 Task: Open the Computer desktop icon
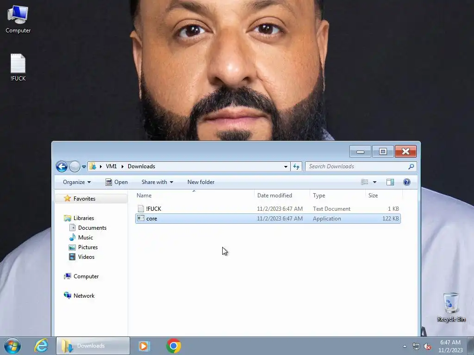(x=18, y=19)
